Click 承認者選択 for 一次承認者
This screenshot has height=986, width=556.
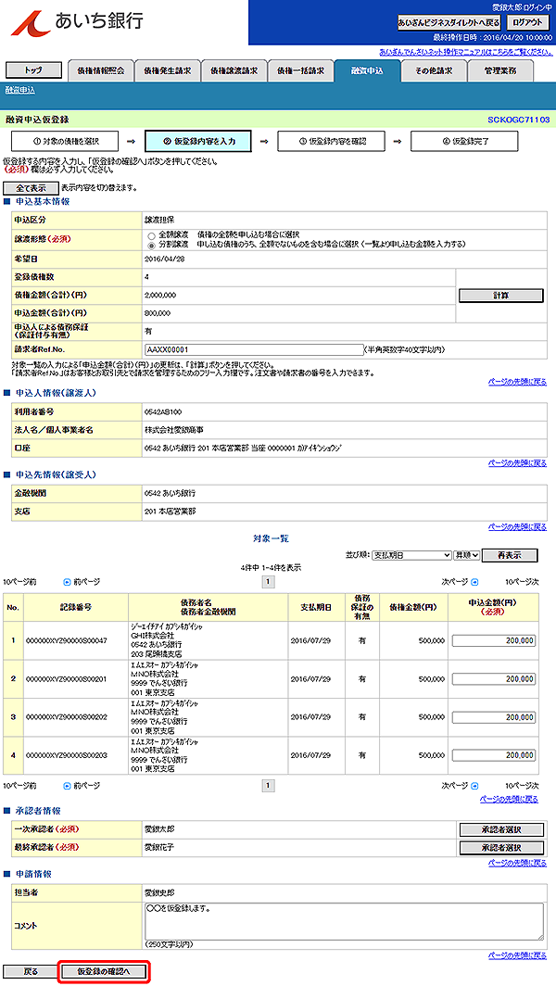coord(500,830)
